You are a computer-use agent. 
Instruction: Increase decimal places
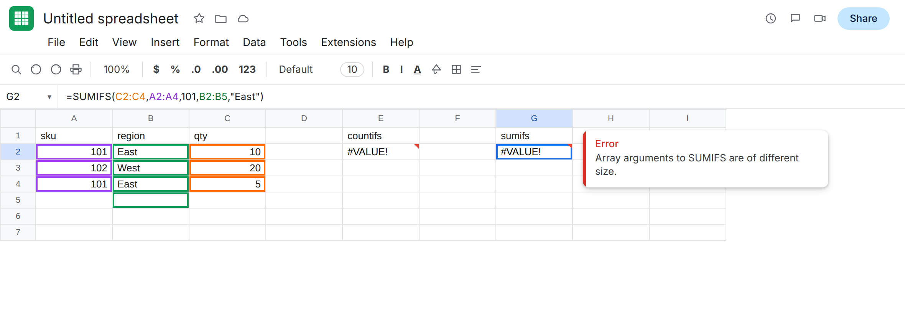(x=220, y=69)
